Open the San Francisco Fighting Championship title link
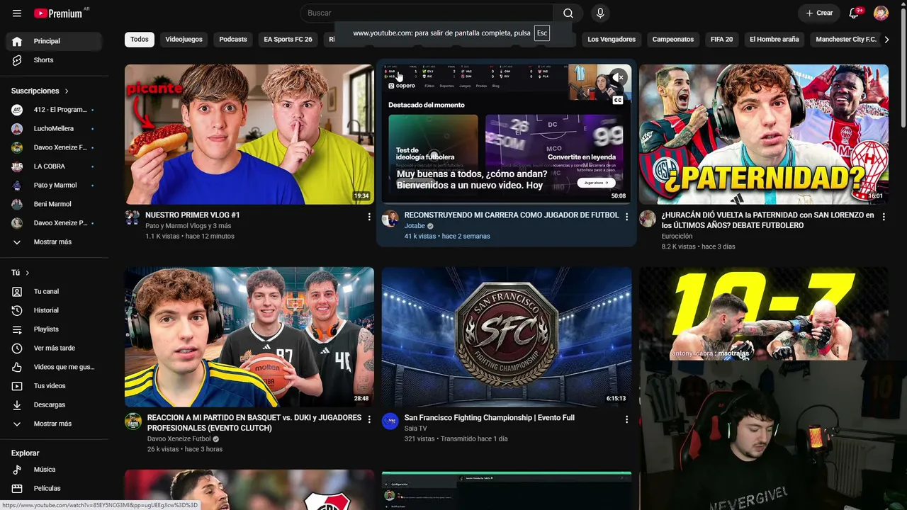The image size is (907, 510). [490, 418]
